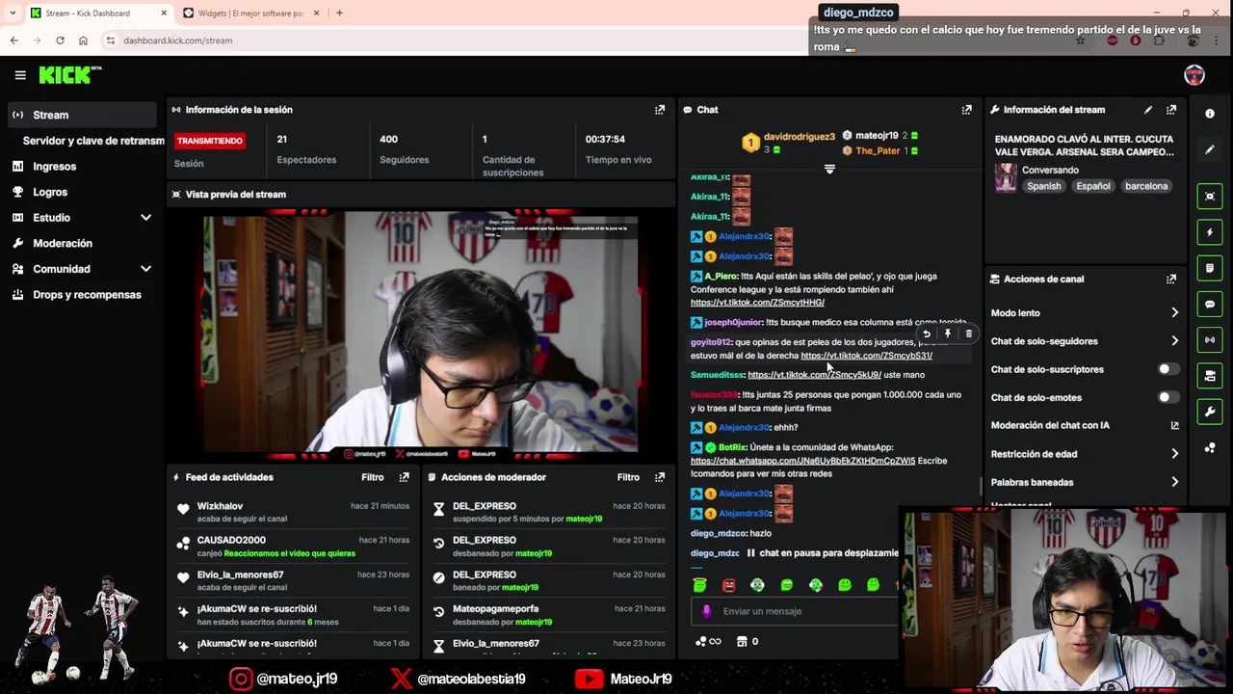The image size is (1233, 694).
Task: Go back in browser
Action: tap(13, 40)
